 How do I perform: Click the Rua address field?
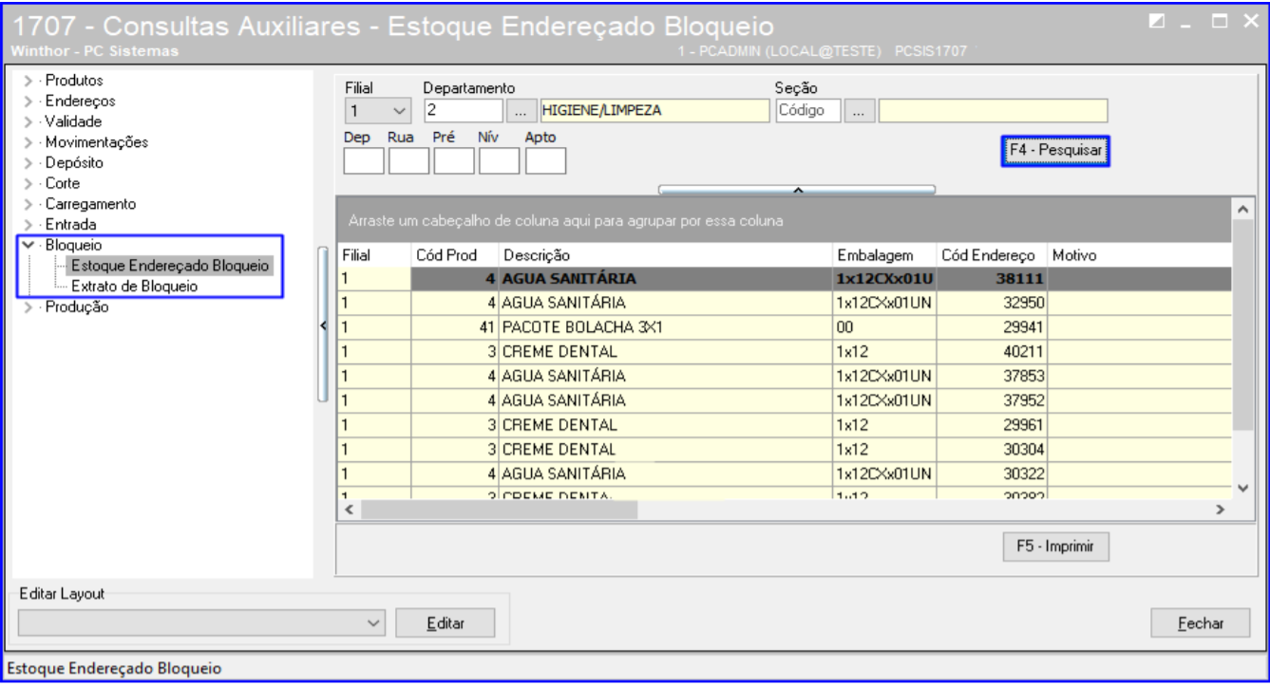click(409, 161)
